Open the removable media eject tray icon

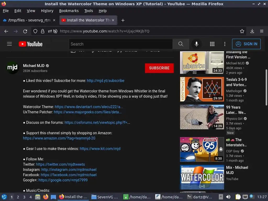(221, 197)
